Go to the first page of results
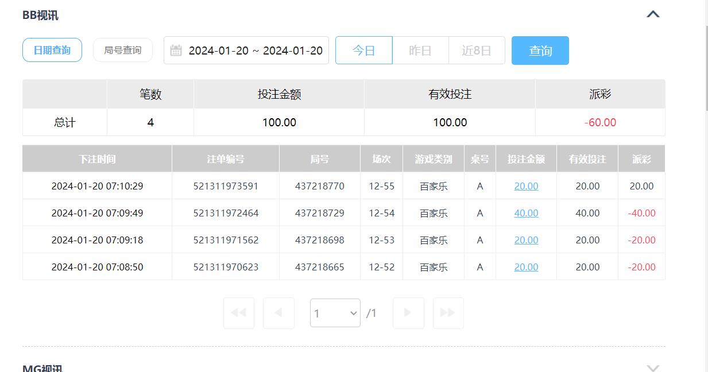 click(x=238, y=313)
